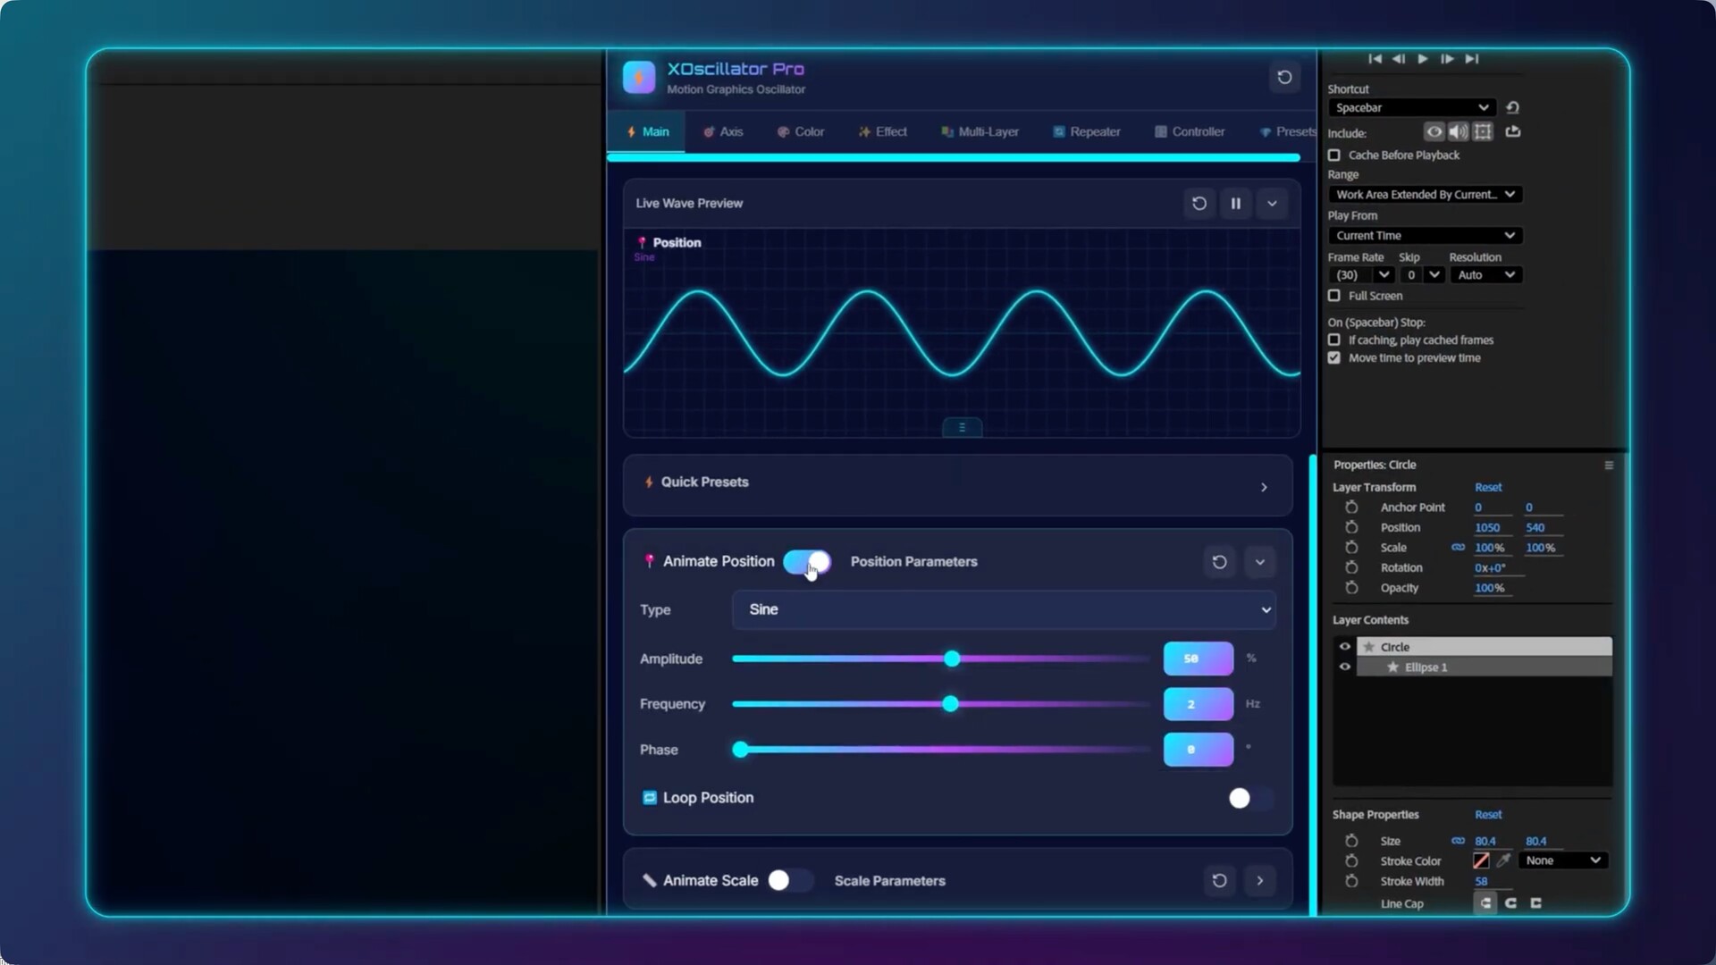Open the oscillator Type dropdown showing Sine
The height and width of the screenshot is (965, 1716).
[1003, 610]
